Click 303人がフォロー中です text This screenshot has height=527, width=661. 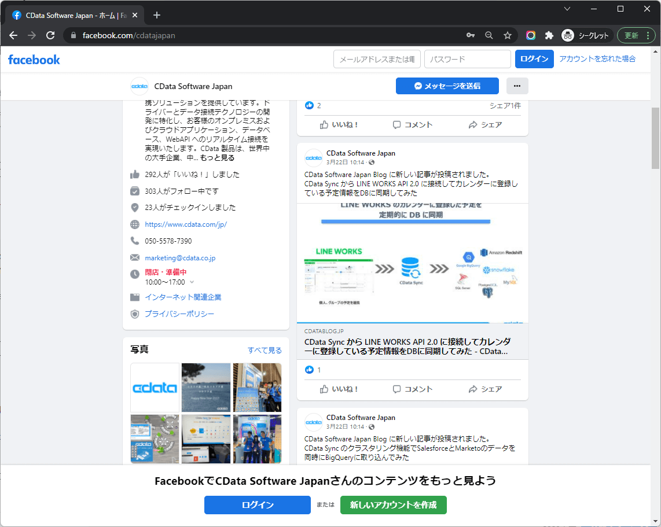tap(182, 191)
